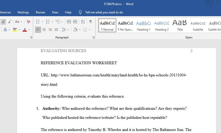221x133 pixels.
Task: Click the Decrease Font Size button
Action: tap(10, 22)
